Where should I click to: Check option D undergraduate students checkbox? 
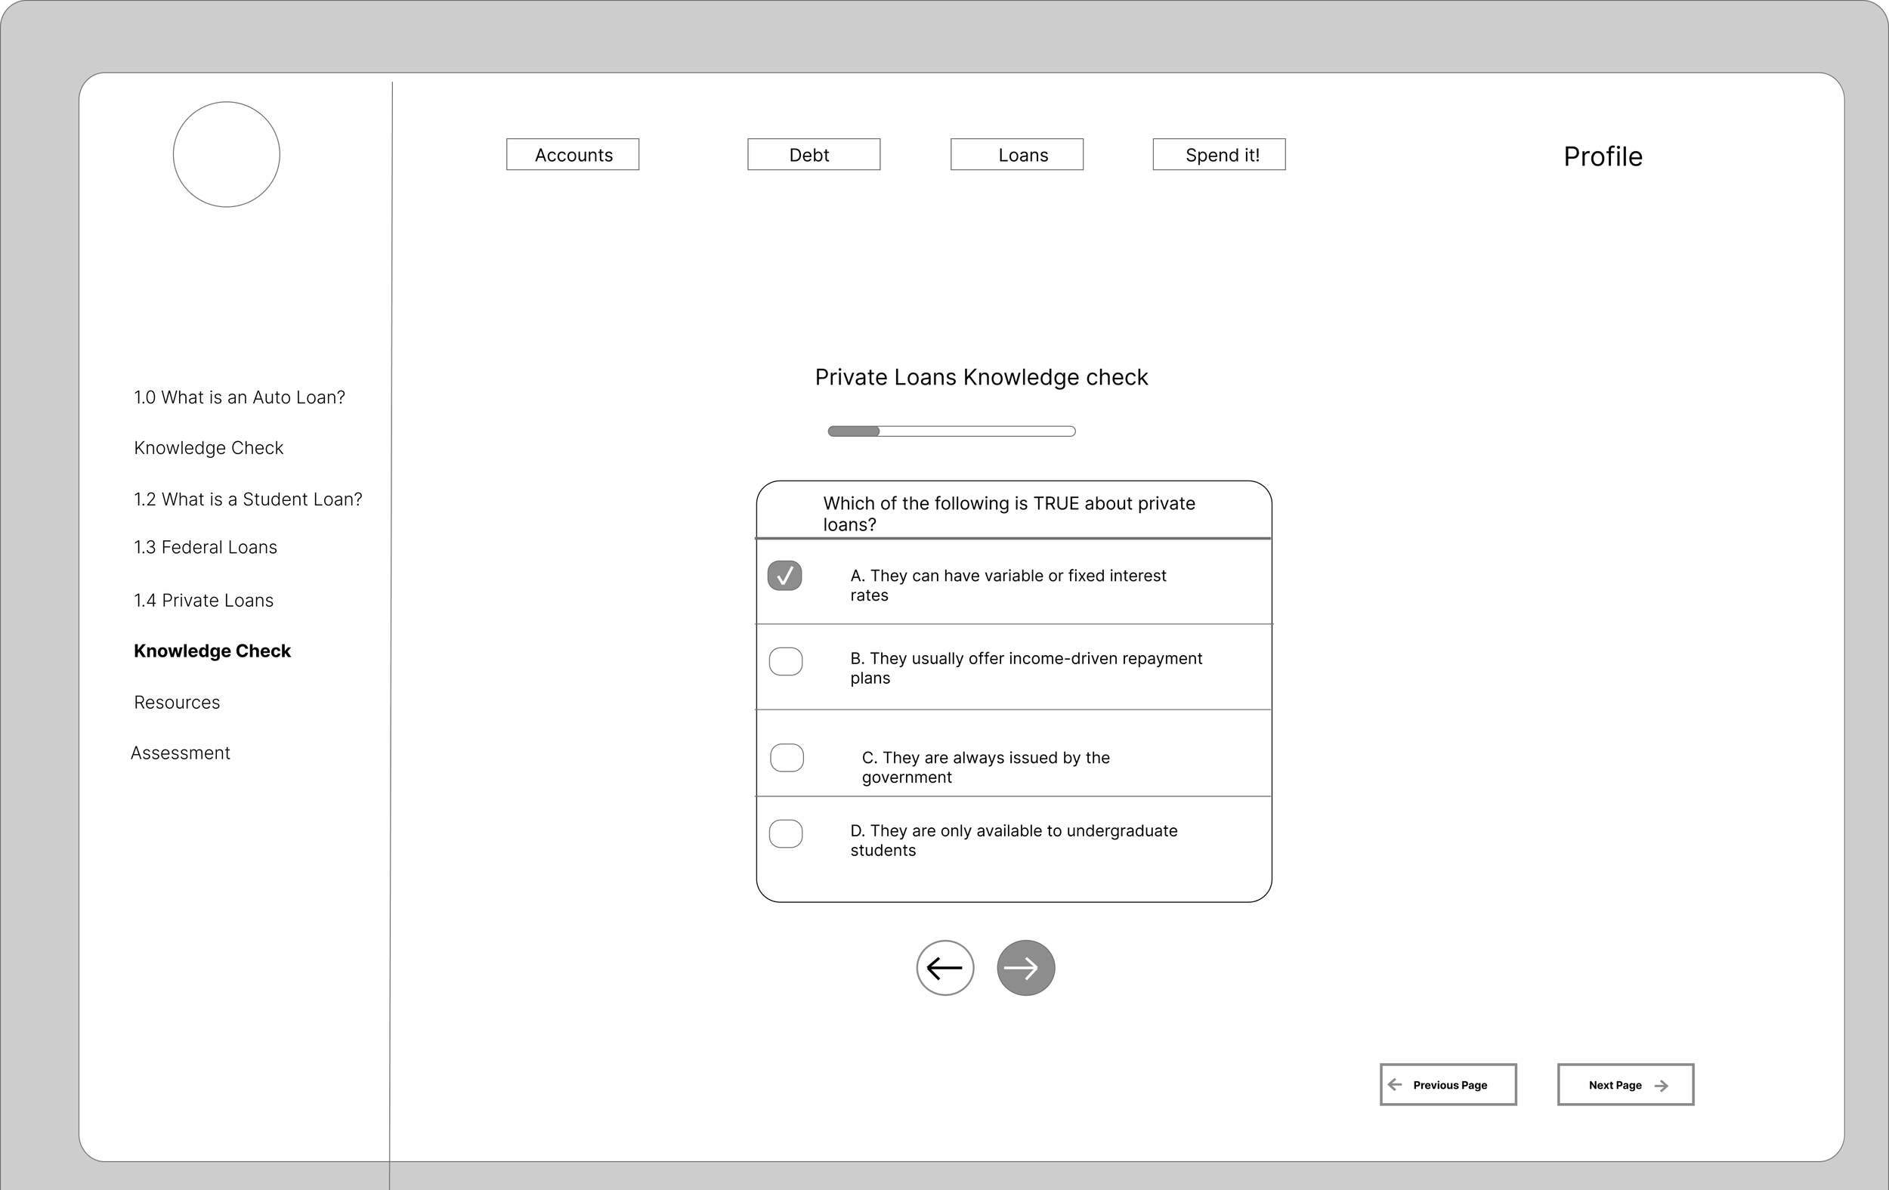click(785, 833)
